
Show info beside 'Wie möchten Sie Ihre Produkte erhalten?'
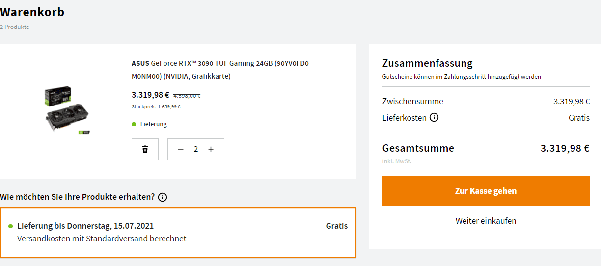163,197
